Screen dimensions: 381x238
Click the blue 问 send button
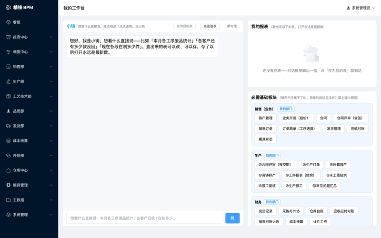point(232,218)
